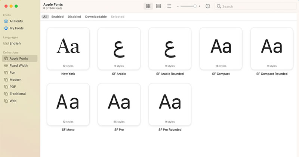Click the plus icon to enlarge previews
Viewport: 299px width, 157px height.
[x=199, y=6]
